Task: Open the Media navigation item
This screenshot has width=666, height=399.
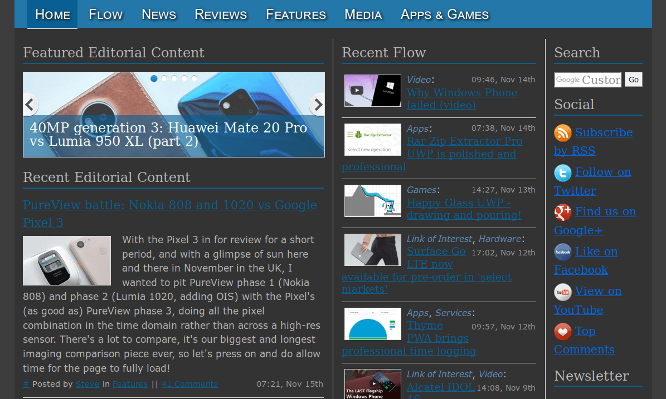Action: coord(363,14)
